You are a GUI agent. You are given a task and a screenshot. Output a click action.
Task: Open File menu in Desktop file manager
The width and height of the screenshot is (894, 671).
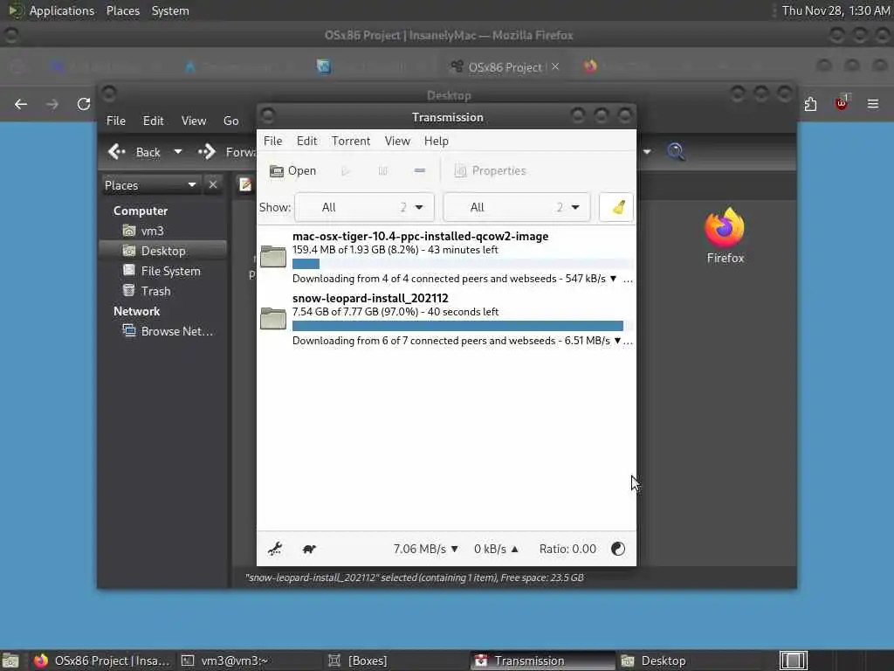116,121
